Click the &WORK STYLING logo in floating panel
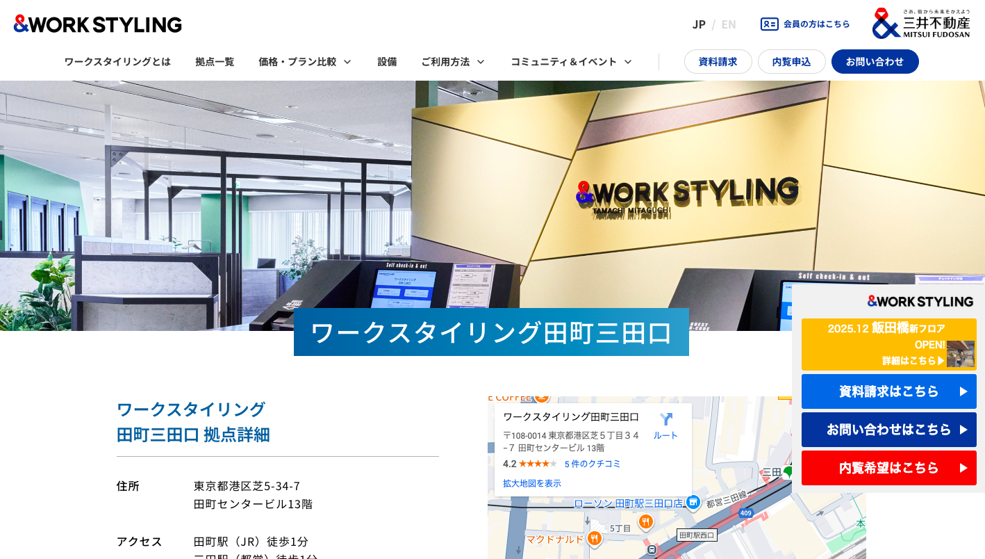The image size is (985, 559). [x=920, y=301]
